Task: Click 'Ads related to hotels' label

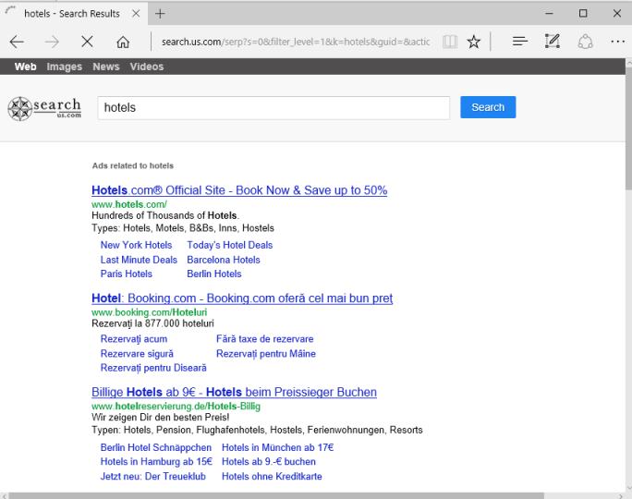Action: (133, 165)
